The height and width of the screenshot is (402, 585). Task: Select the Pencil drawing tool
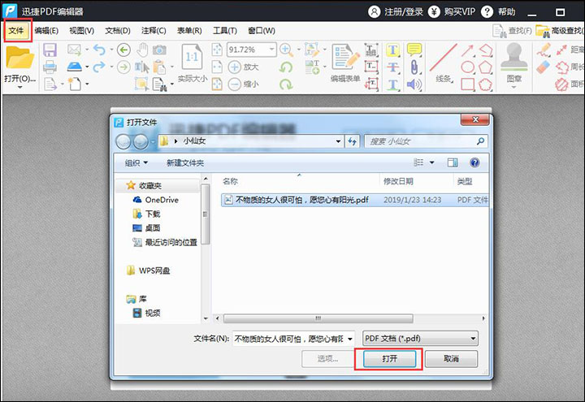tap(544, 50)
